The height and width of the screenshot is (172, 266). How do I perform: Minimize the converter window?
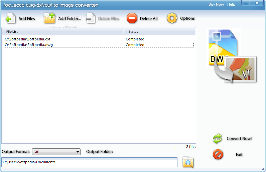[246, 3]
